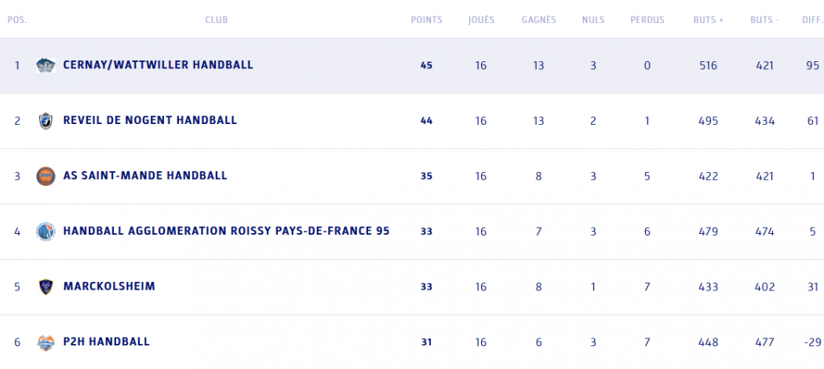Click the Reveil de Nogent club logo
Screen dimensions: 824x369
tap(46, 121)
